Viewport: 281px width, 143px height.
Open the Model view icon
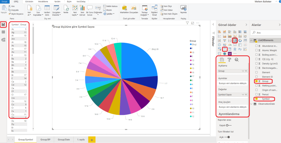pos(3,40)
